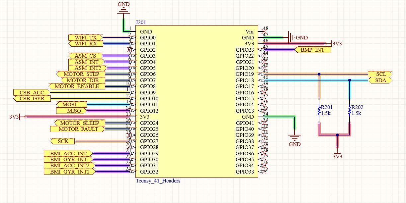This screenshot has width=406, height=203.
Task: Select the GPIO0 pin name
Action: pyautogui.click(x=148, y=38)
